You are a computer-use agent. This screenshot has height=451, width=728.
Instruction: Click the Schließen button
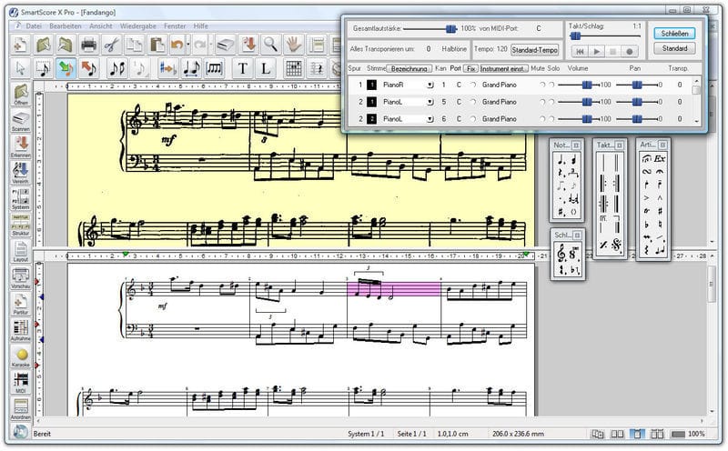pos(676,33)
